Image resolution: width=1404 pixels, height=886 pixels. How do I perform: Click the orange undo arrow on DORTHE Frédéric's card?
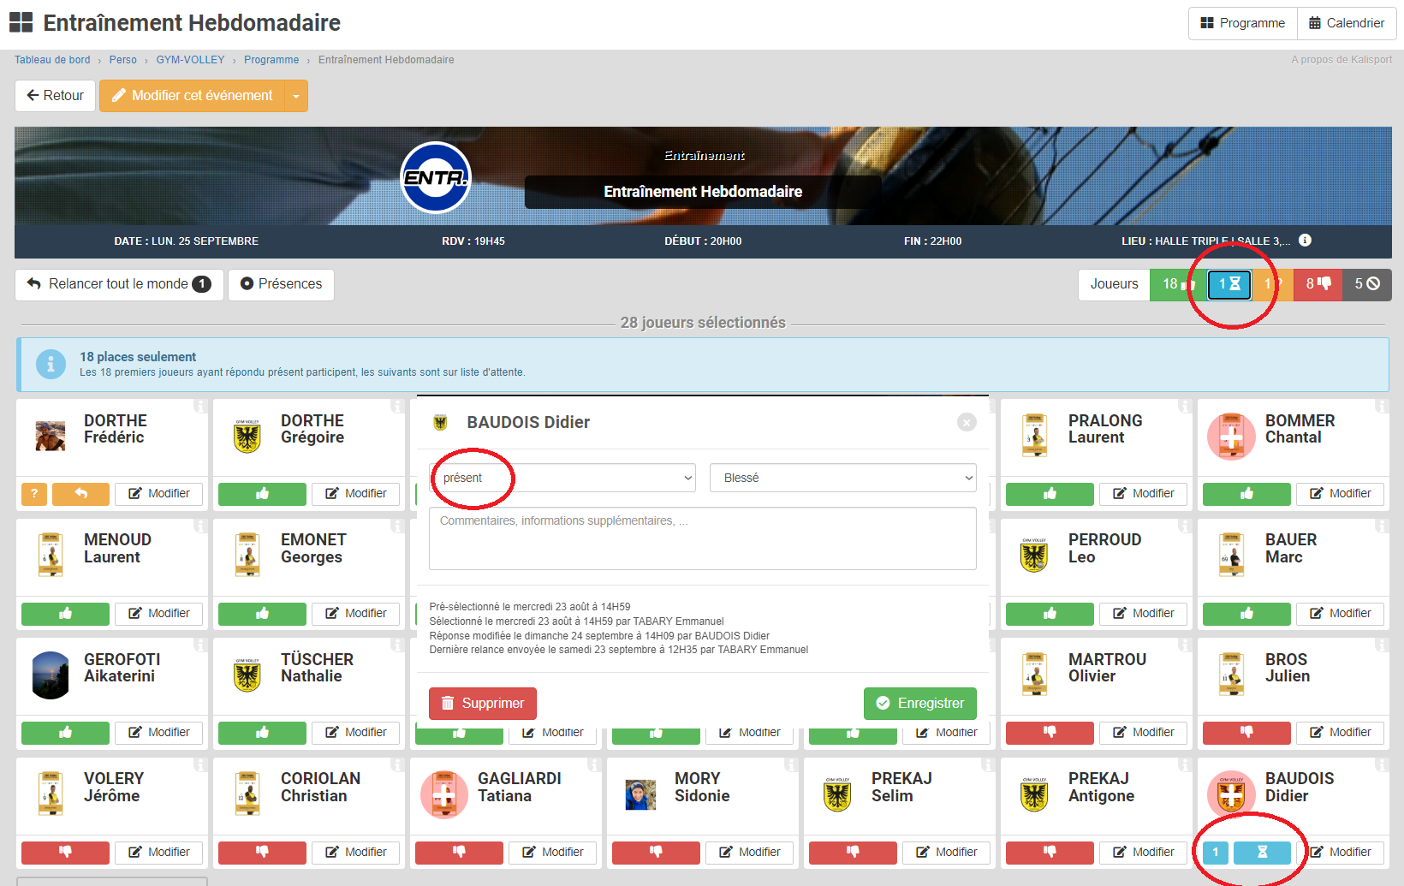(x=80, y=494)
